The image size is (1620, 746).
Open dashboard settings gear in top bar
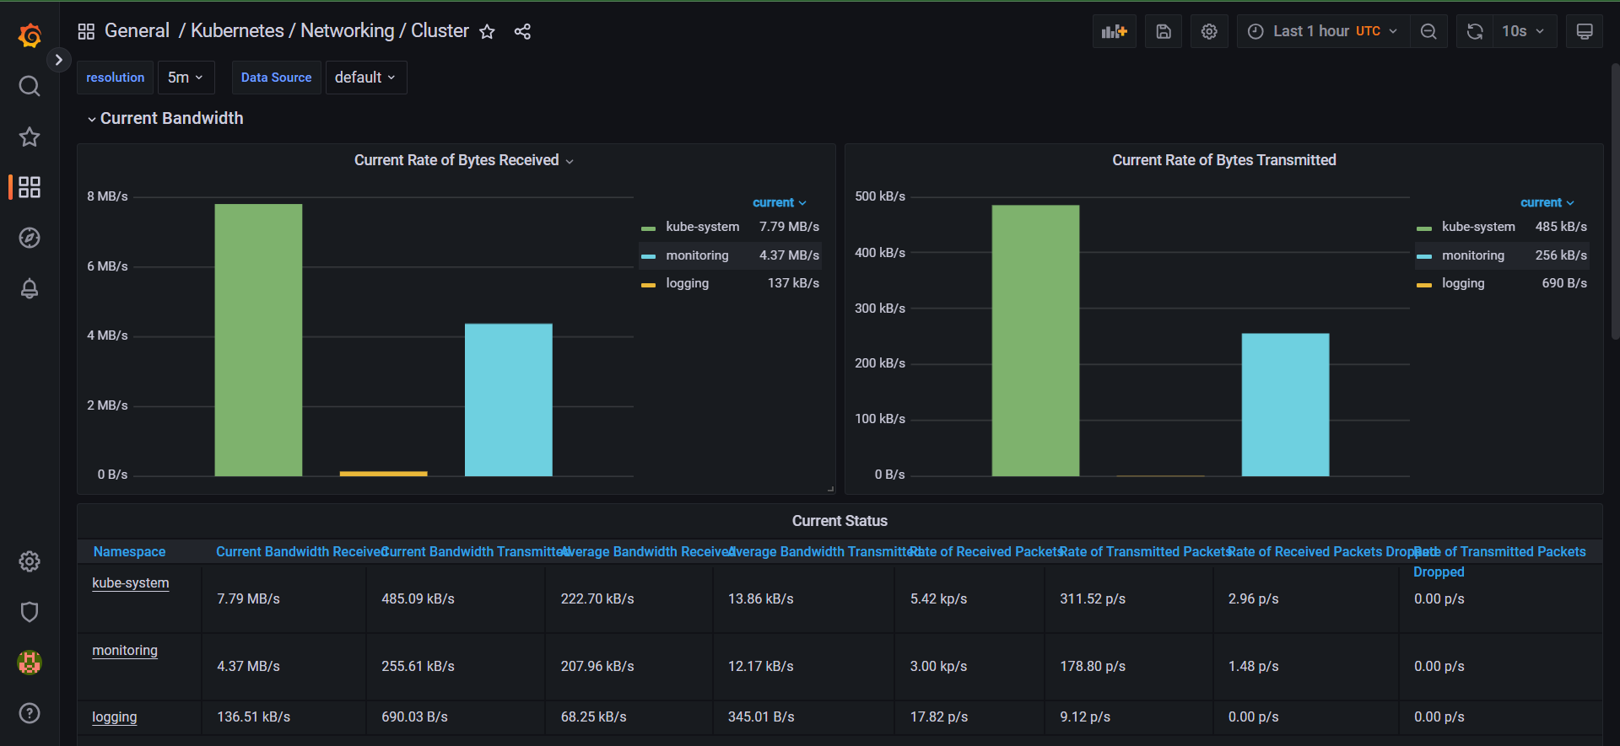(1209, 31)
